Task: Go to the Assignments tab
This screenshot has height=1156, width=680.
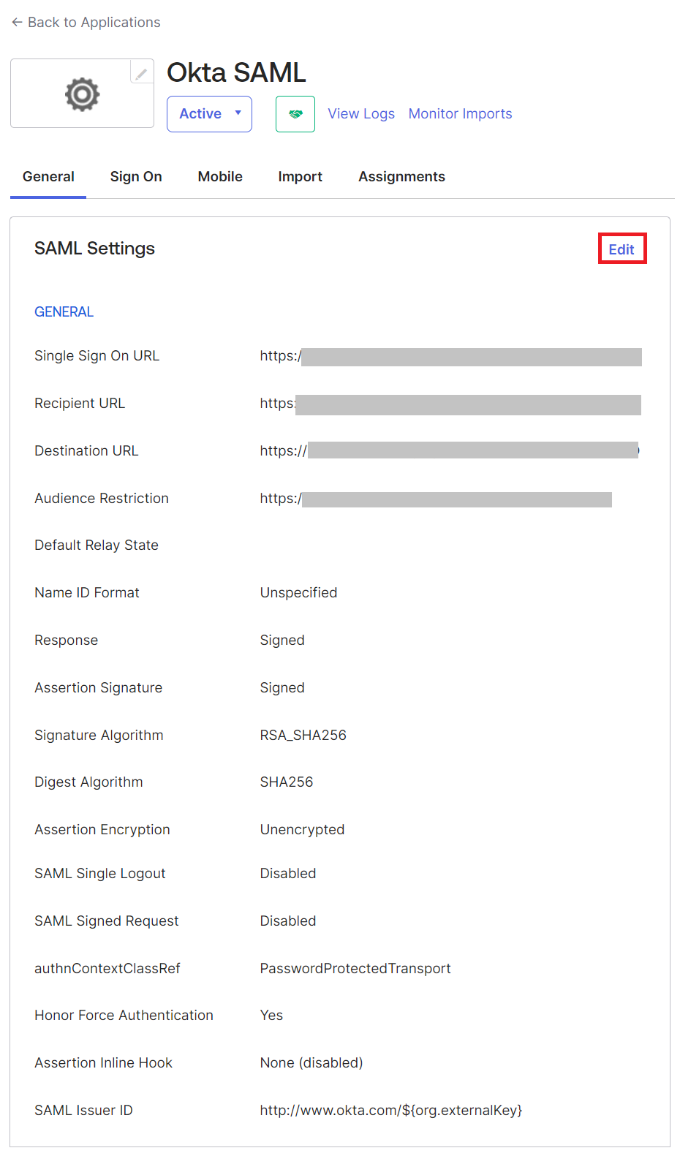Action: [x=401, y=177]
